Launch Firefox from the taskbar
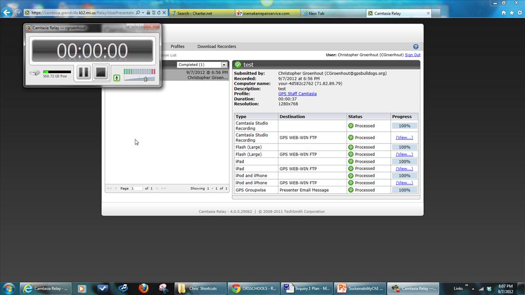Image resolution: width=525 pixels, height=295 pixels. [x=144, y=288]
